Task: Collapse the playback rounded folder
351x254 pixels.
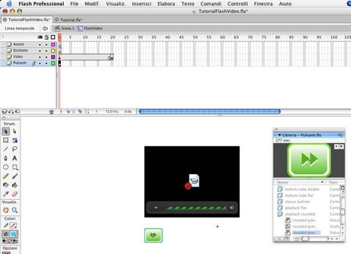Action: (x=280, y=214)
